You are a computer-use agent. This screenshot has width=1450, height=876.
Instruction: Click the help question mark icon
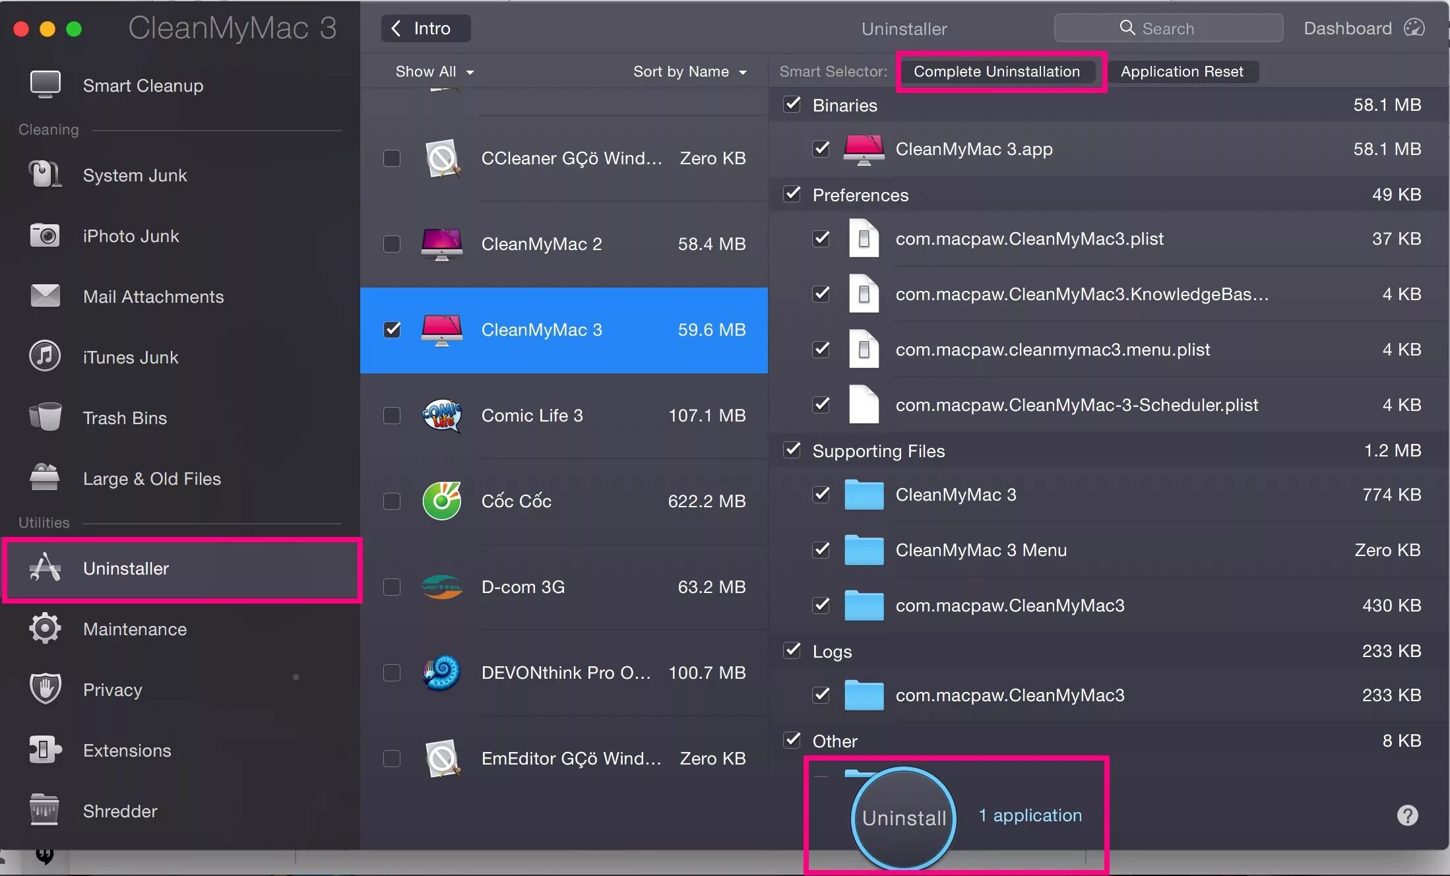pyautogui.click(x=1407, y=816)
